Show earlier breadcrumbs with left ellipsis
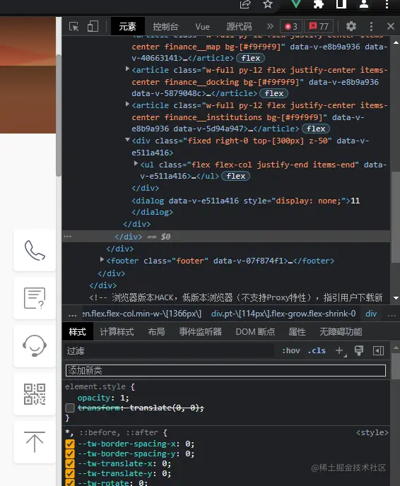The height and width of the screenshot is (486, 400). [72, 314]
